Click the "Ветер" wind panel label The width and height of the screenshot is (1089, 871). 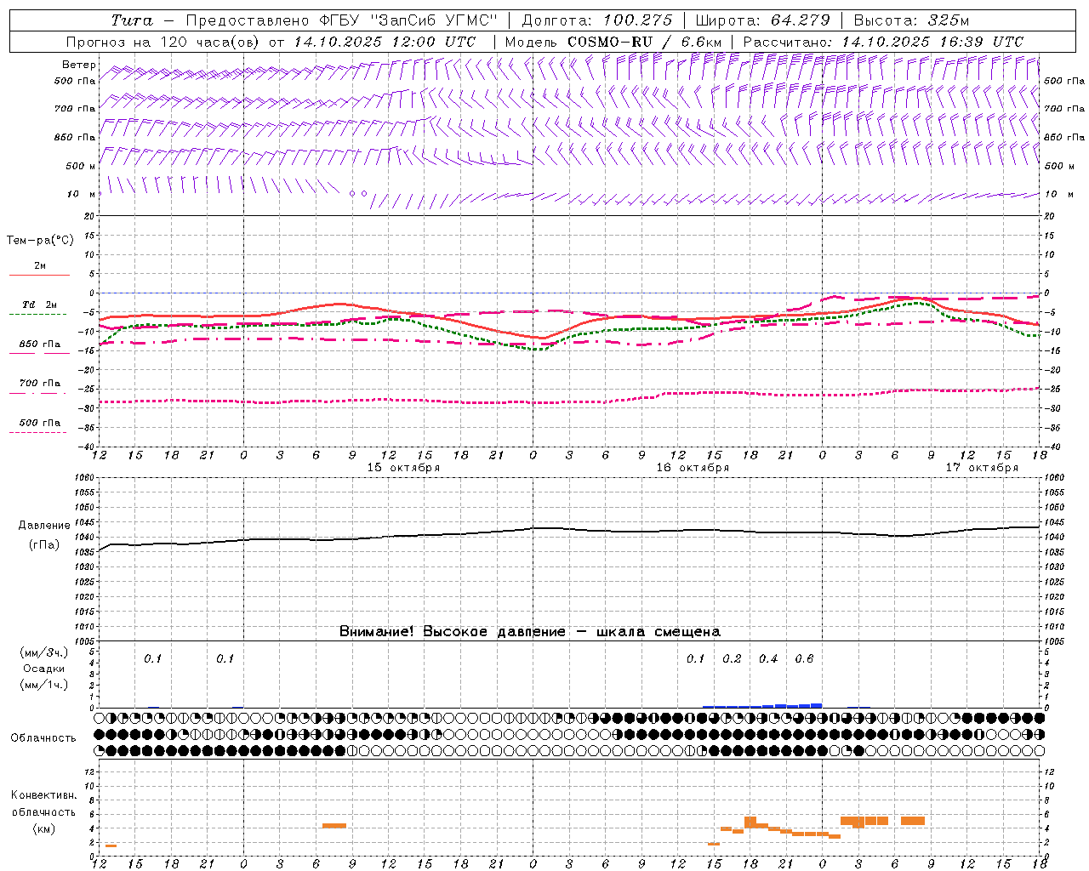79,65
